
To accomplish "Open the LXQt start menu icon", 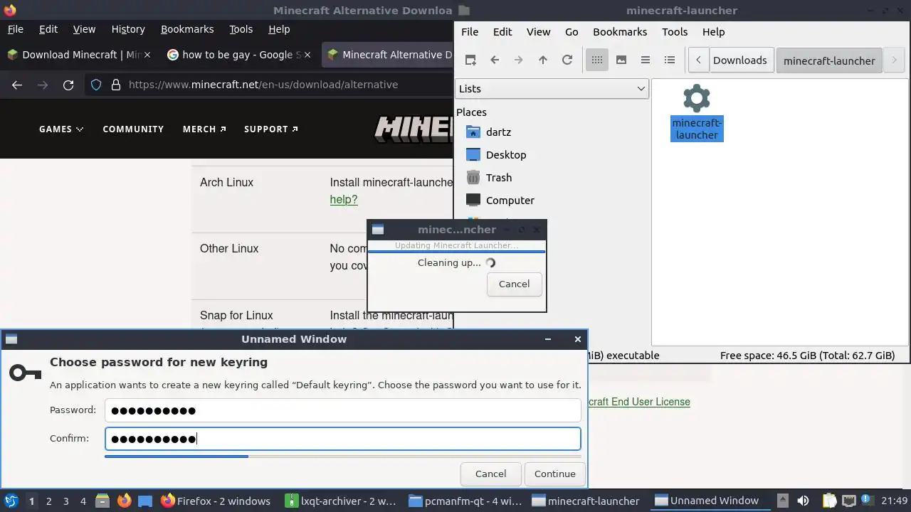I will 11,501.
